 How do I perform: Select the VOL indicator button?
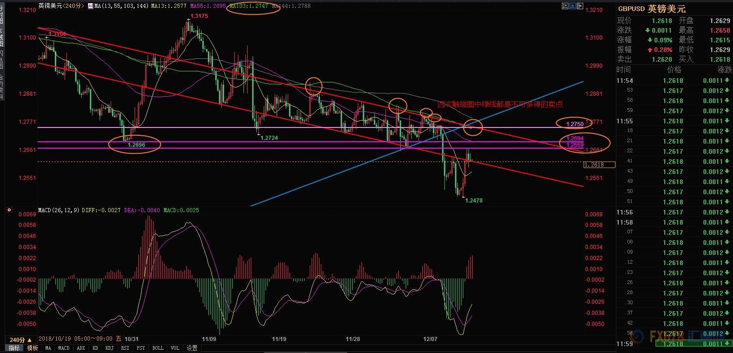tap(175, 348)
